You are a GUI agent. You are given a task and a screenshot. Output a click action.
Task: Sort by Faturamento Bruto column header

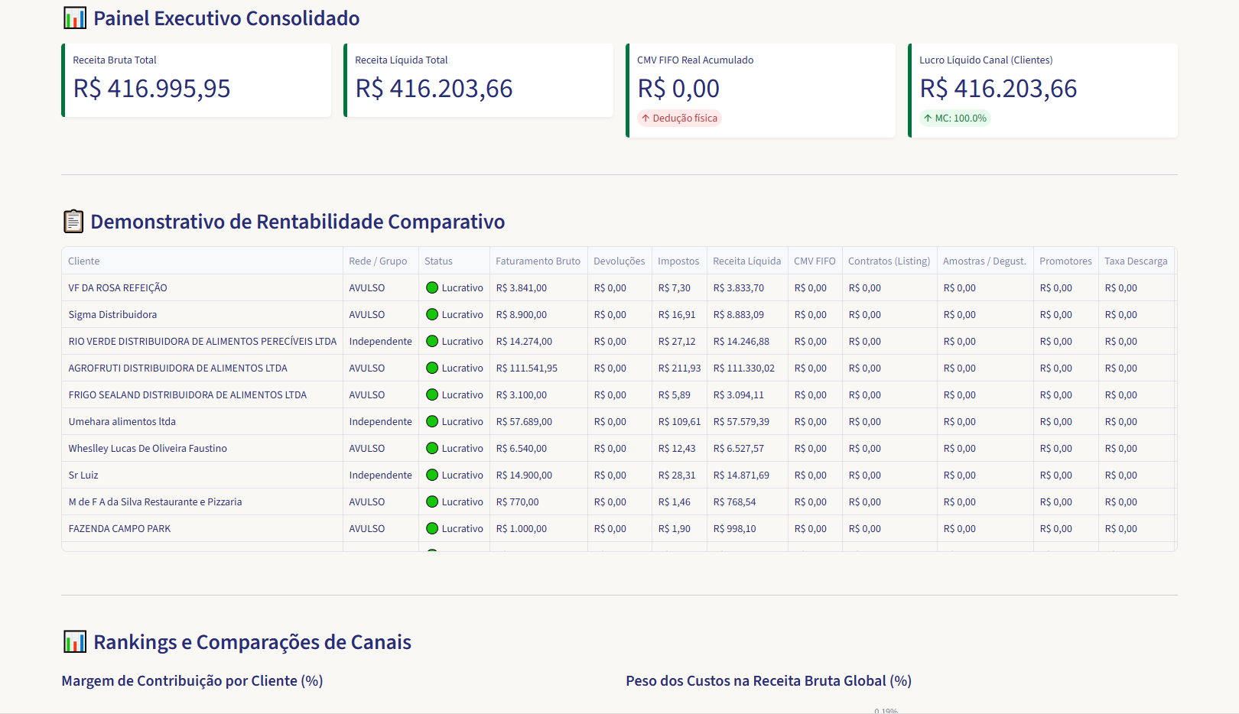[538, 261]
